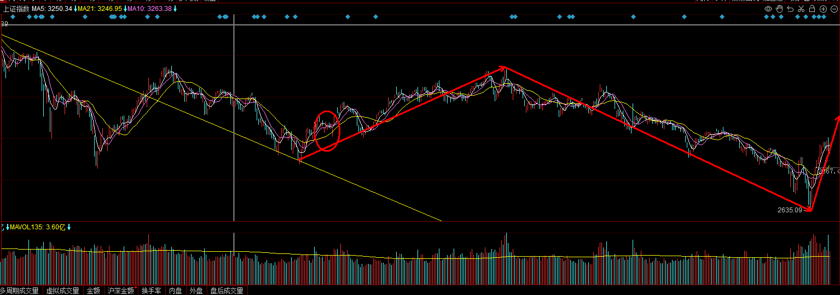Click the 2635.09 low price label

(x=790, y=210)
